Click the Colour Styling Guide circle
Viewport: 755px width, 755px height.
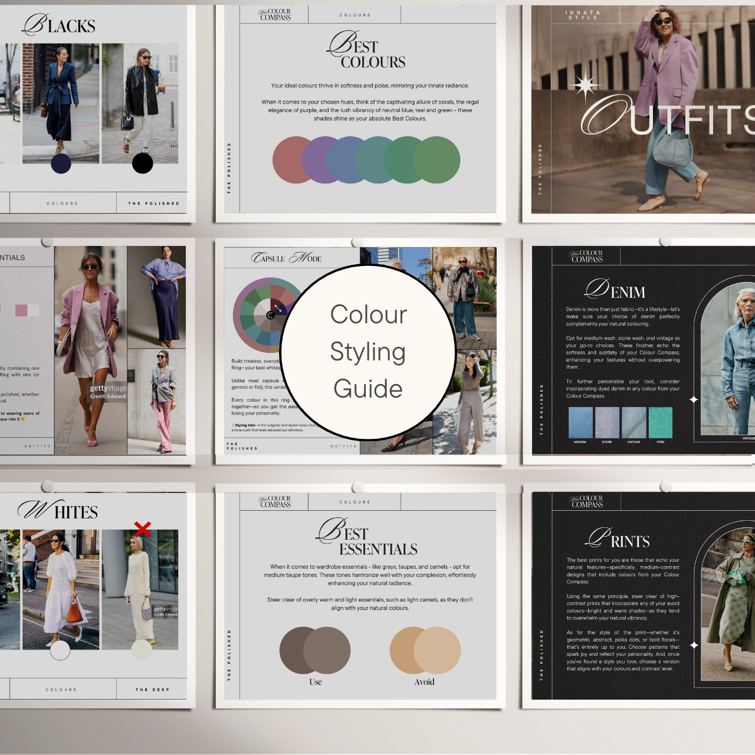[368, 352]
